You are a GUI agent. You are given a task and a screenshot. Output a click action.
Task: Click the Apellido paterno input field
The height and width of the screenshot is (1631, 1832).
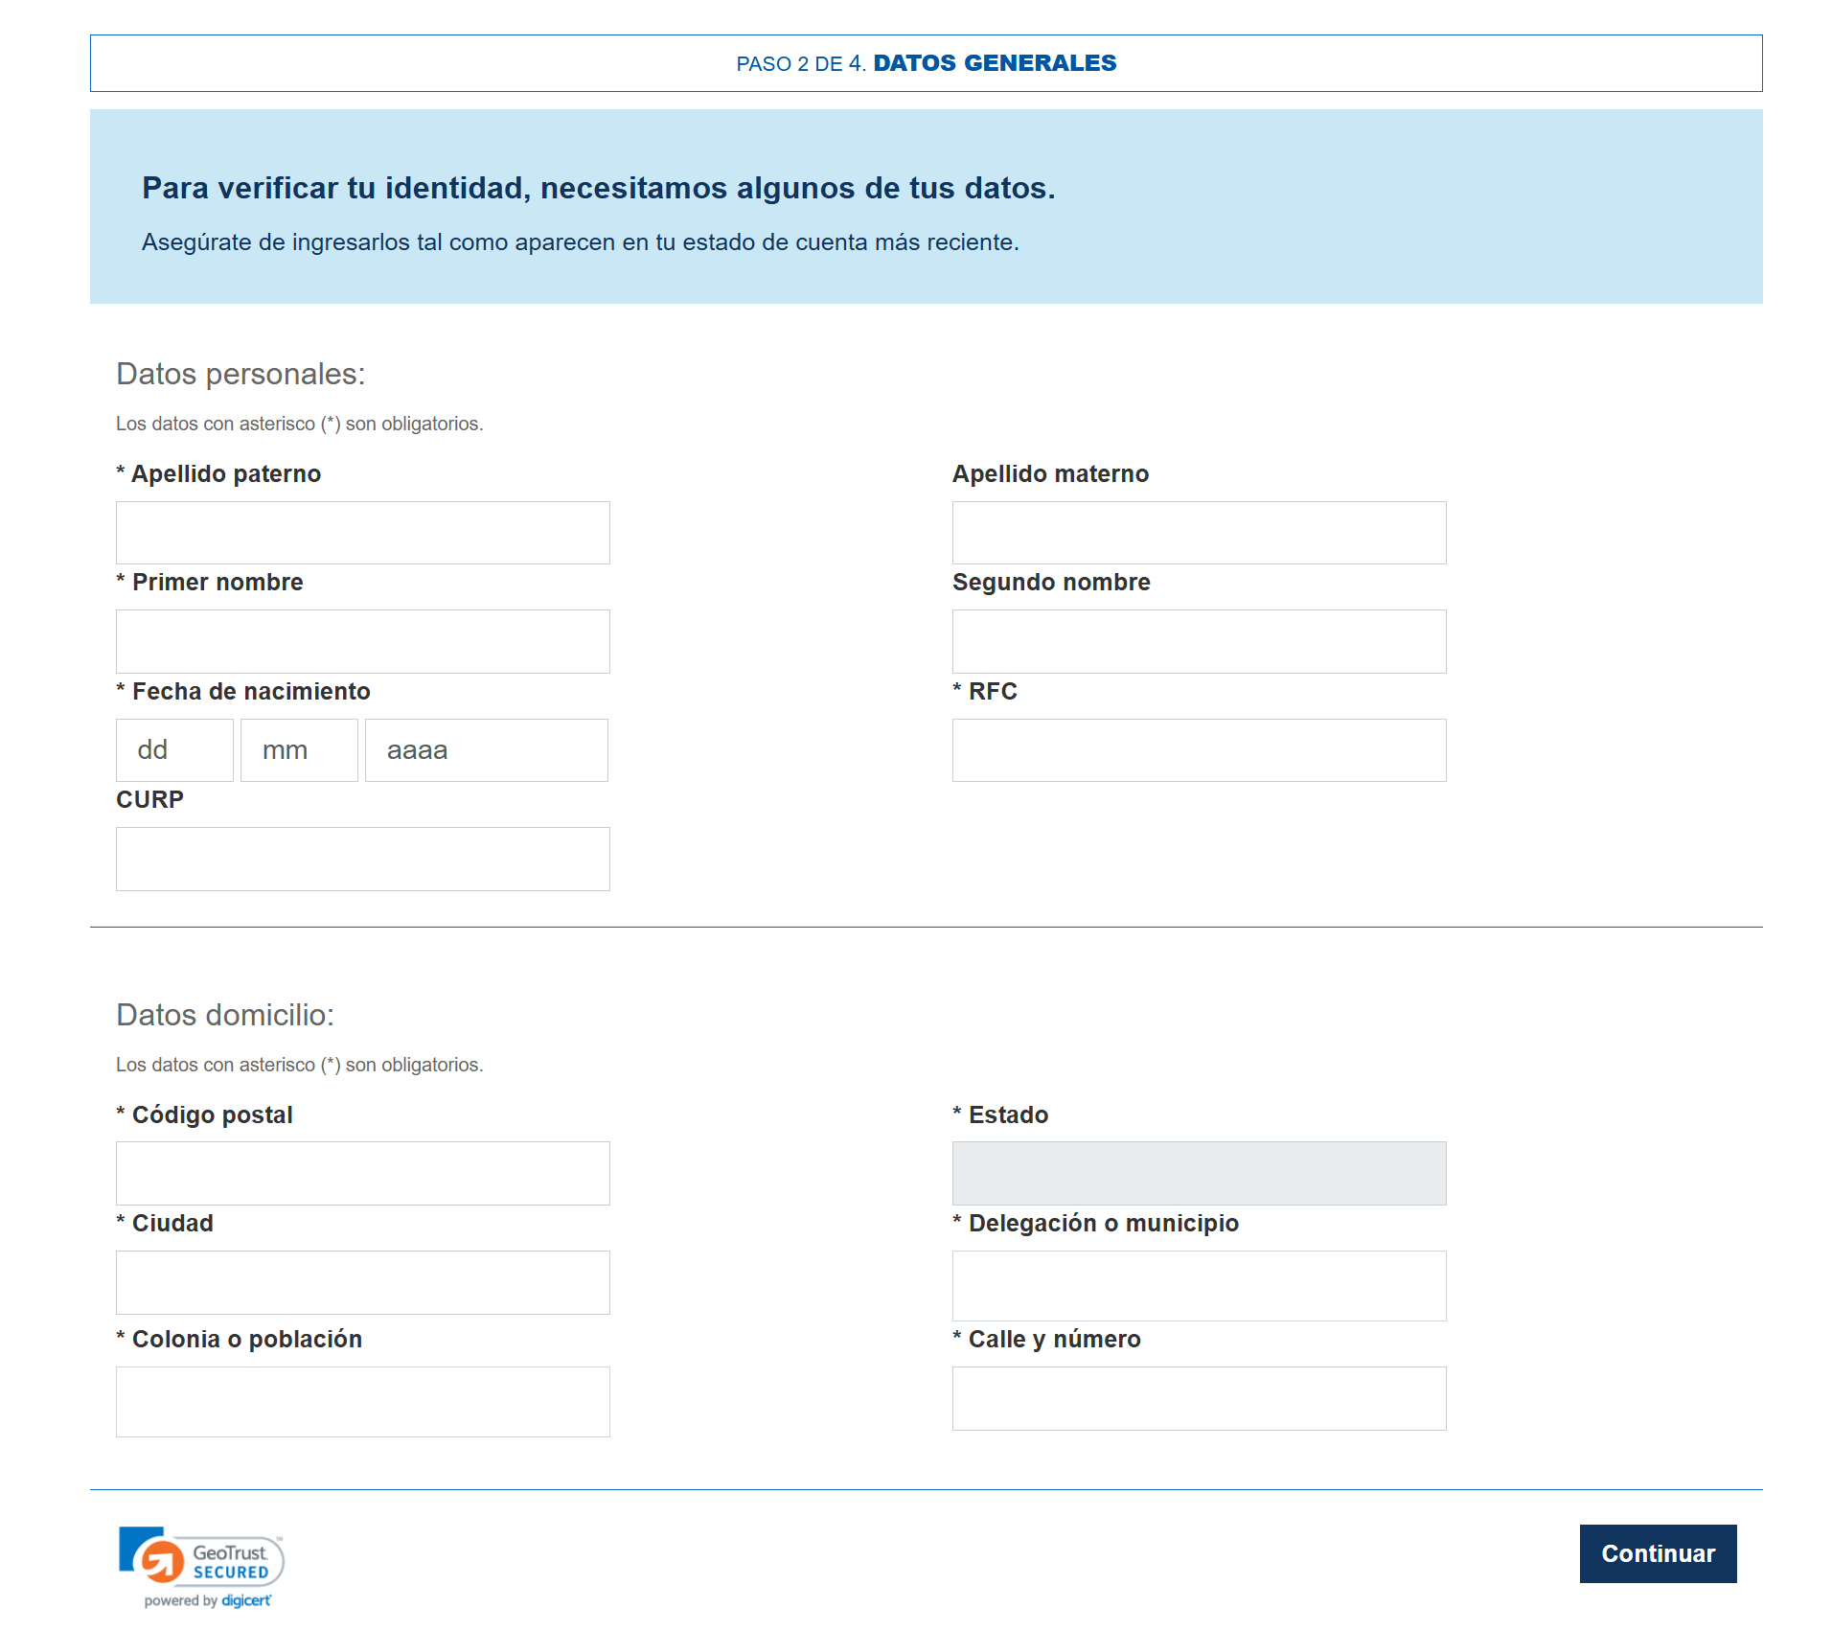point(362,532)
